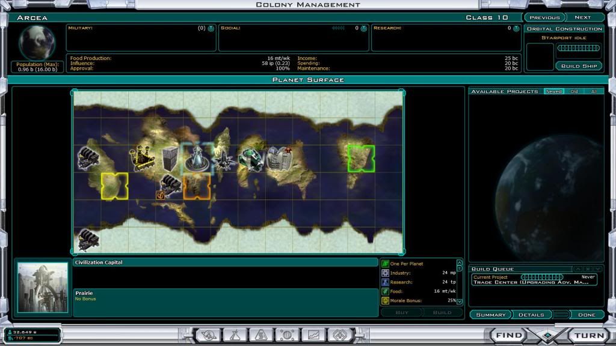The width and height of the screenshot is (616, 346).
Task: Select the factory building left of the orange tile
Action: (x=170, y=185)
